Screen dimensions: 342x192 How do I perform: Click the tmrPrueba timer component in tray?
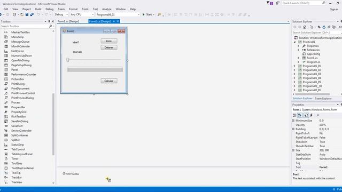point(71,174)
